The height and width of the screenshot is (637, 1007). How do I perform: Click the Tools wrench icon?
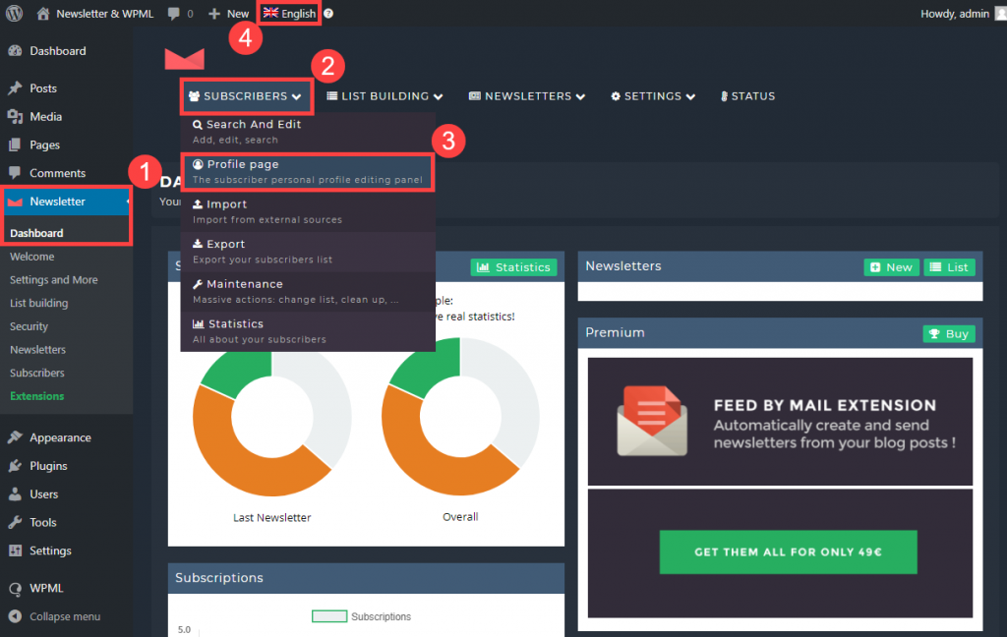coord(16,522)
